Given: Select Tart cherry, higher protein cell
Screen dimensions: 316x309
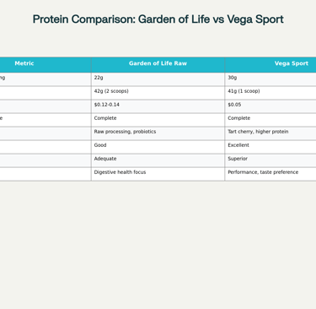Looking at the screenshot, I should point(270,133).
